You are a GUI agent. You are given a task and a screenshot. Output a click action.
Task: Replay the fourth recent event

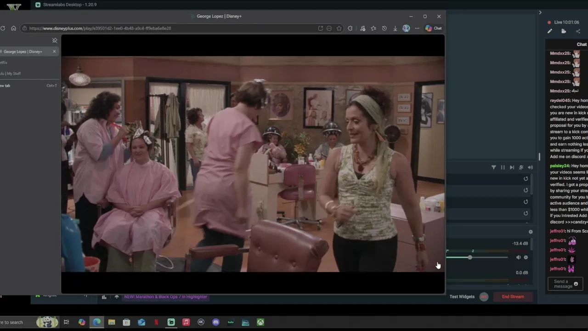pyautogui.click(x=526, y=213)
